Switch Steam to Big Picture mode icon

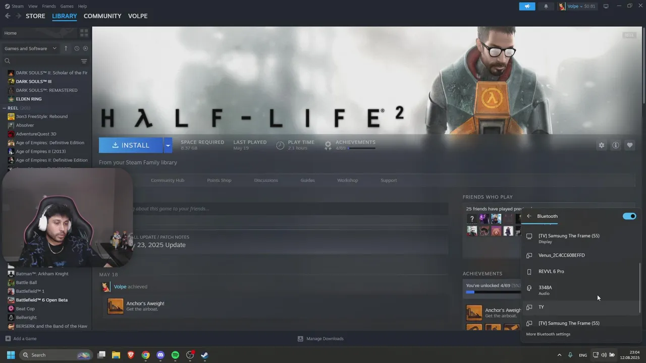point(606,6)
